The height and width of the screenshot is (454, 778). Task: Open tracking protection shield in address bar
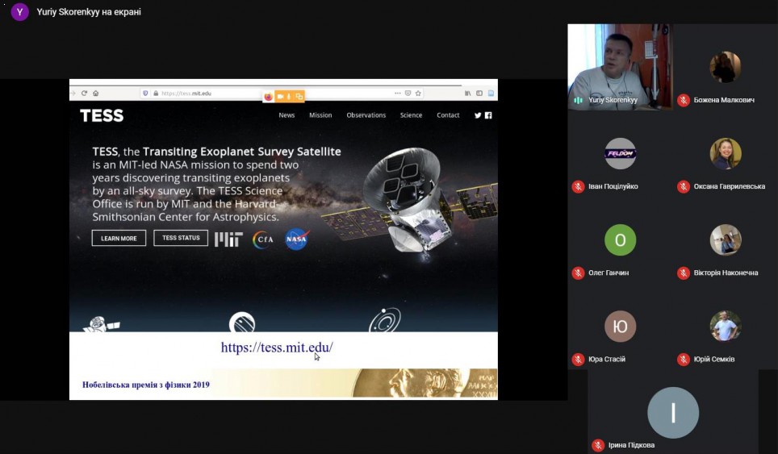145,94
